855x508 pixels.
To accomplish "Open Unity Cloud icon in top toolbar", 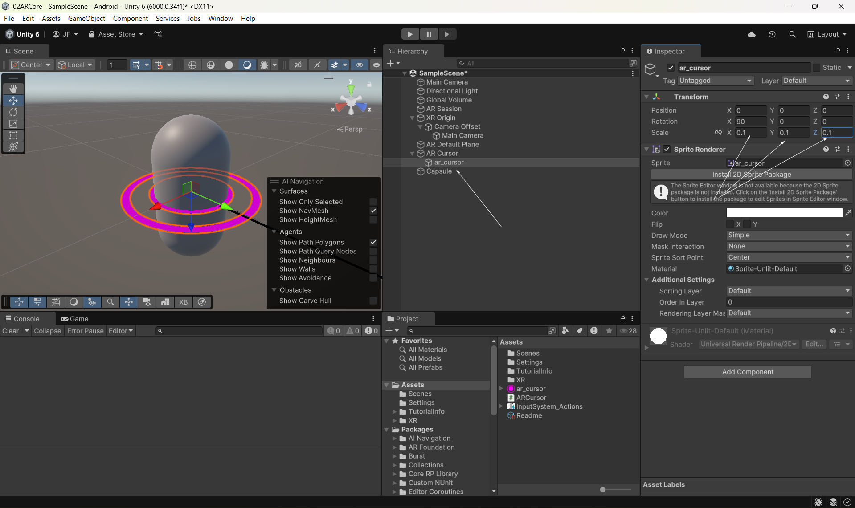I will click(751, 34).
